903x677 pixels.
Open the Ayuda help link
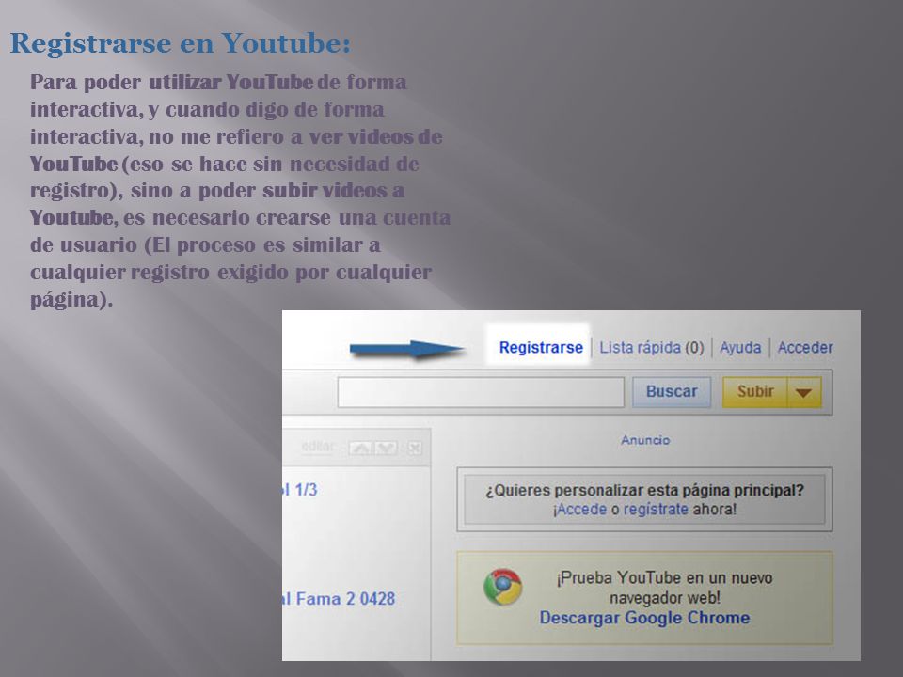[740, 348]
